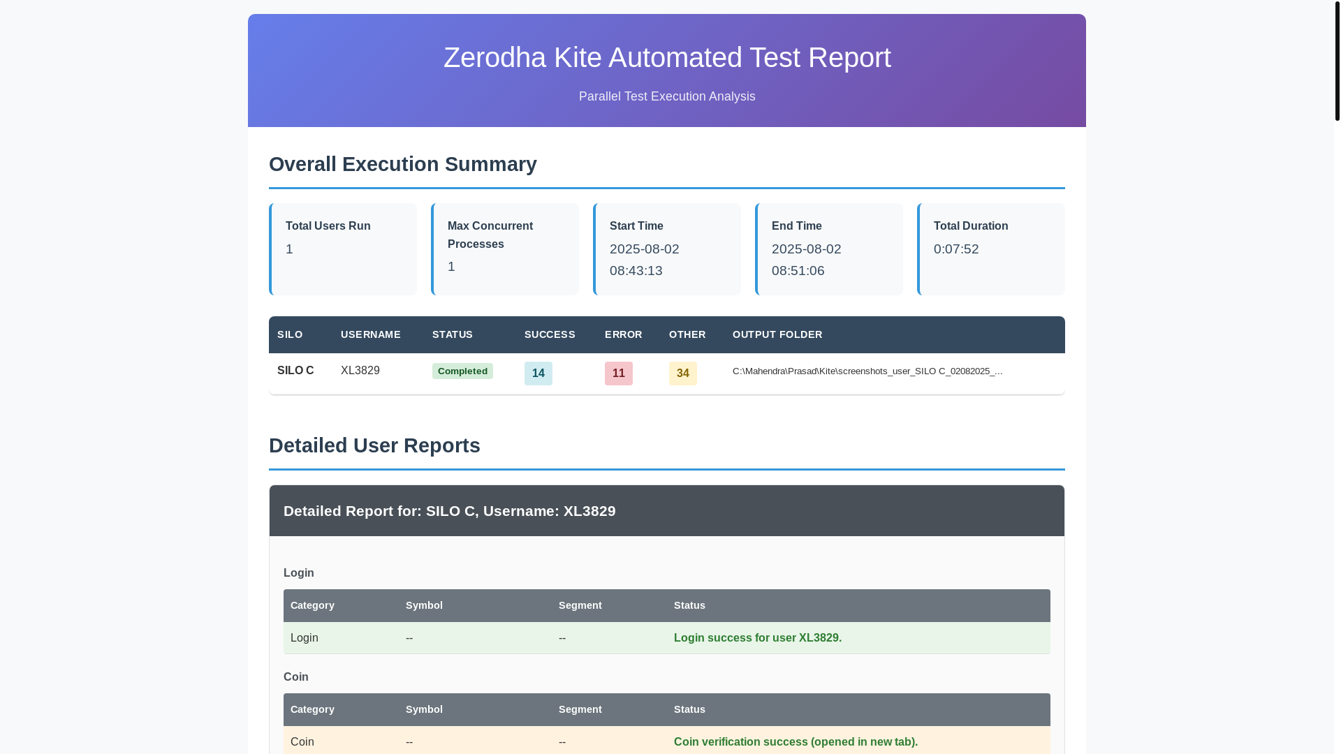Click Segment header in the Coin table
The image size is (1341, 754).
coord(580,709)
